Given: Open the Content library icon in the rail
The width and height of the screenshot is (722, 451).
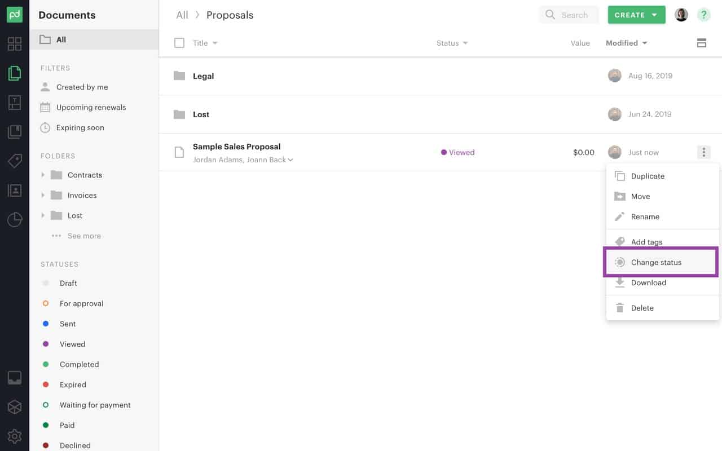Looking at the screenshot, I should (x=15, y=132).
